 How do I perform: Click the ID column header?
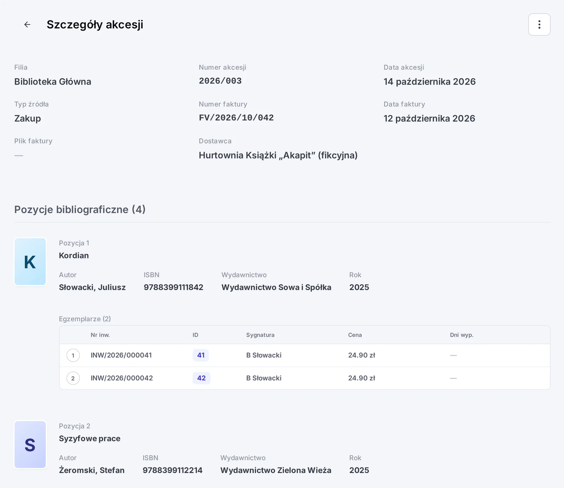pos(196,335)
